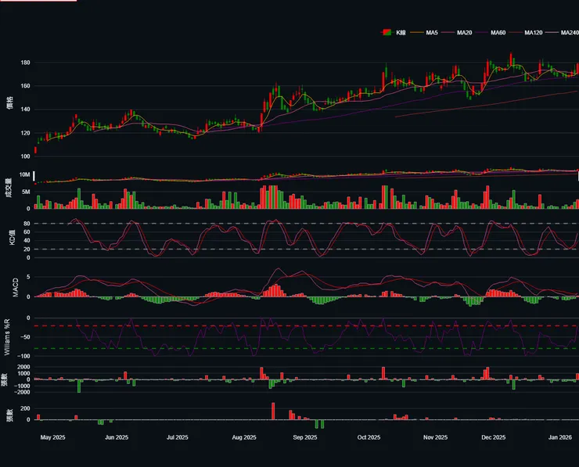The width and height of the screenshot is (579, 467).
Task: Click the −100 Williams %R tick
Action: 24,356
